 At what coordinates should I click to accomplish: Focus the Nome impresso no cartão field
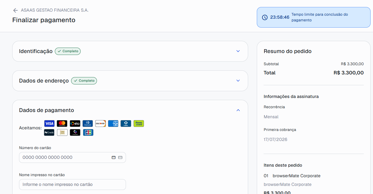72,185
